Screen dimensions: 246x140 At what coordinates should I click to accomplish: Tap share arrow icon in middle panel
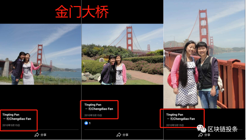[119, 135]
